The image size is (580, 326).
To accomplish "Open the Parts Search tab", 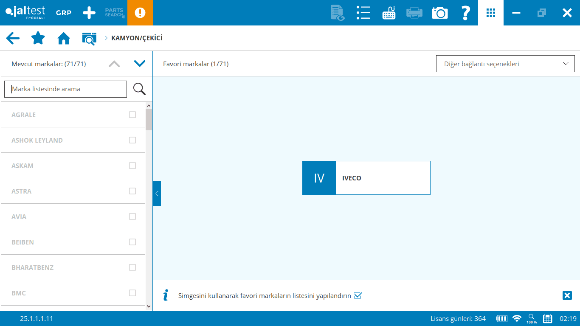I will pos(115,13).
